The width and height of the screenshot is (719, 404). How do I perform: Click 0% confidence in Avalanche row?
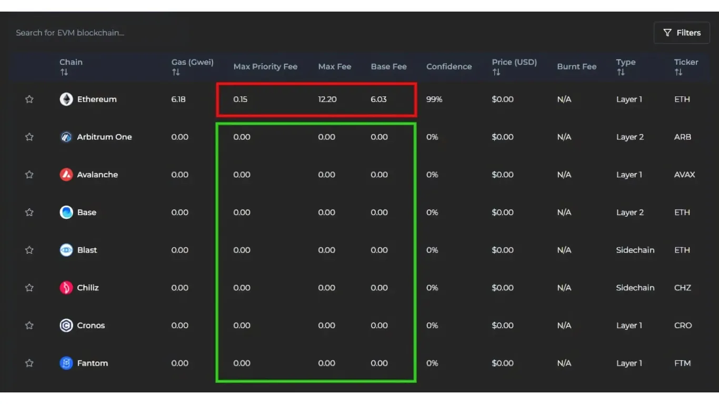point(432,175)
